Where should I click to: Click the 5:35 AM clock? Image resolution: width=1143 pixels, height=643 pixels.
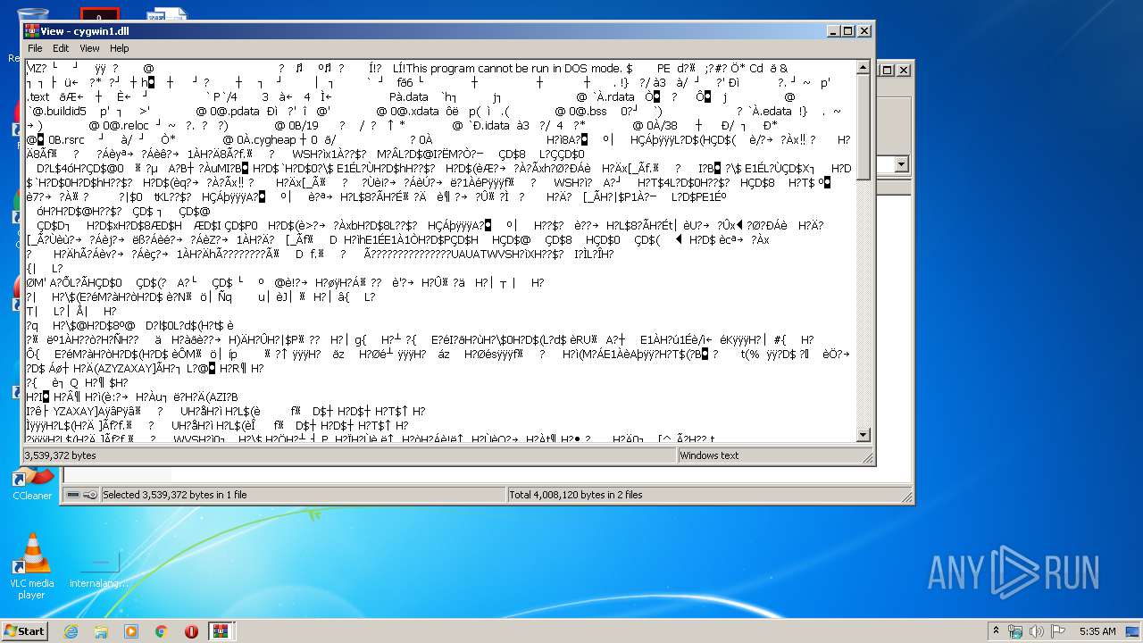[x=1097, y=631]
